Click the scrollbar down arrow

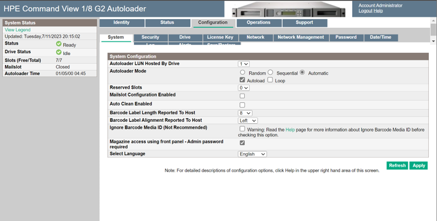pos(434,41)
